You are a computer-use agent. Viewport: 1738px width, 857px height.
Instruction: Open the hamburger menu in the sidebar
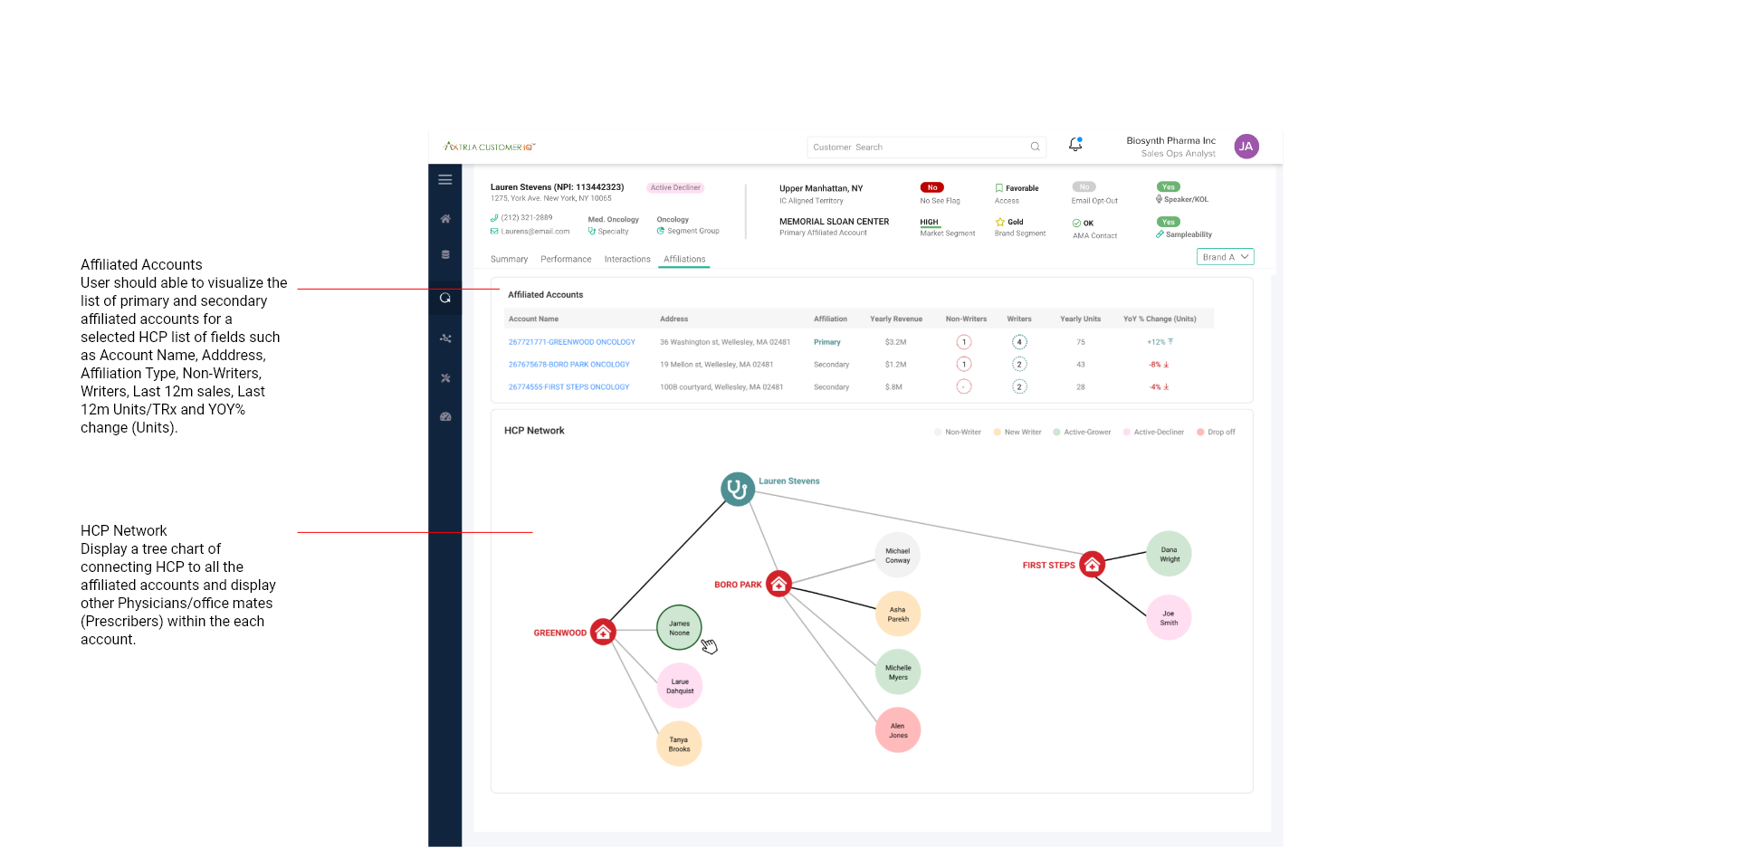pos(444,180)
